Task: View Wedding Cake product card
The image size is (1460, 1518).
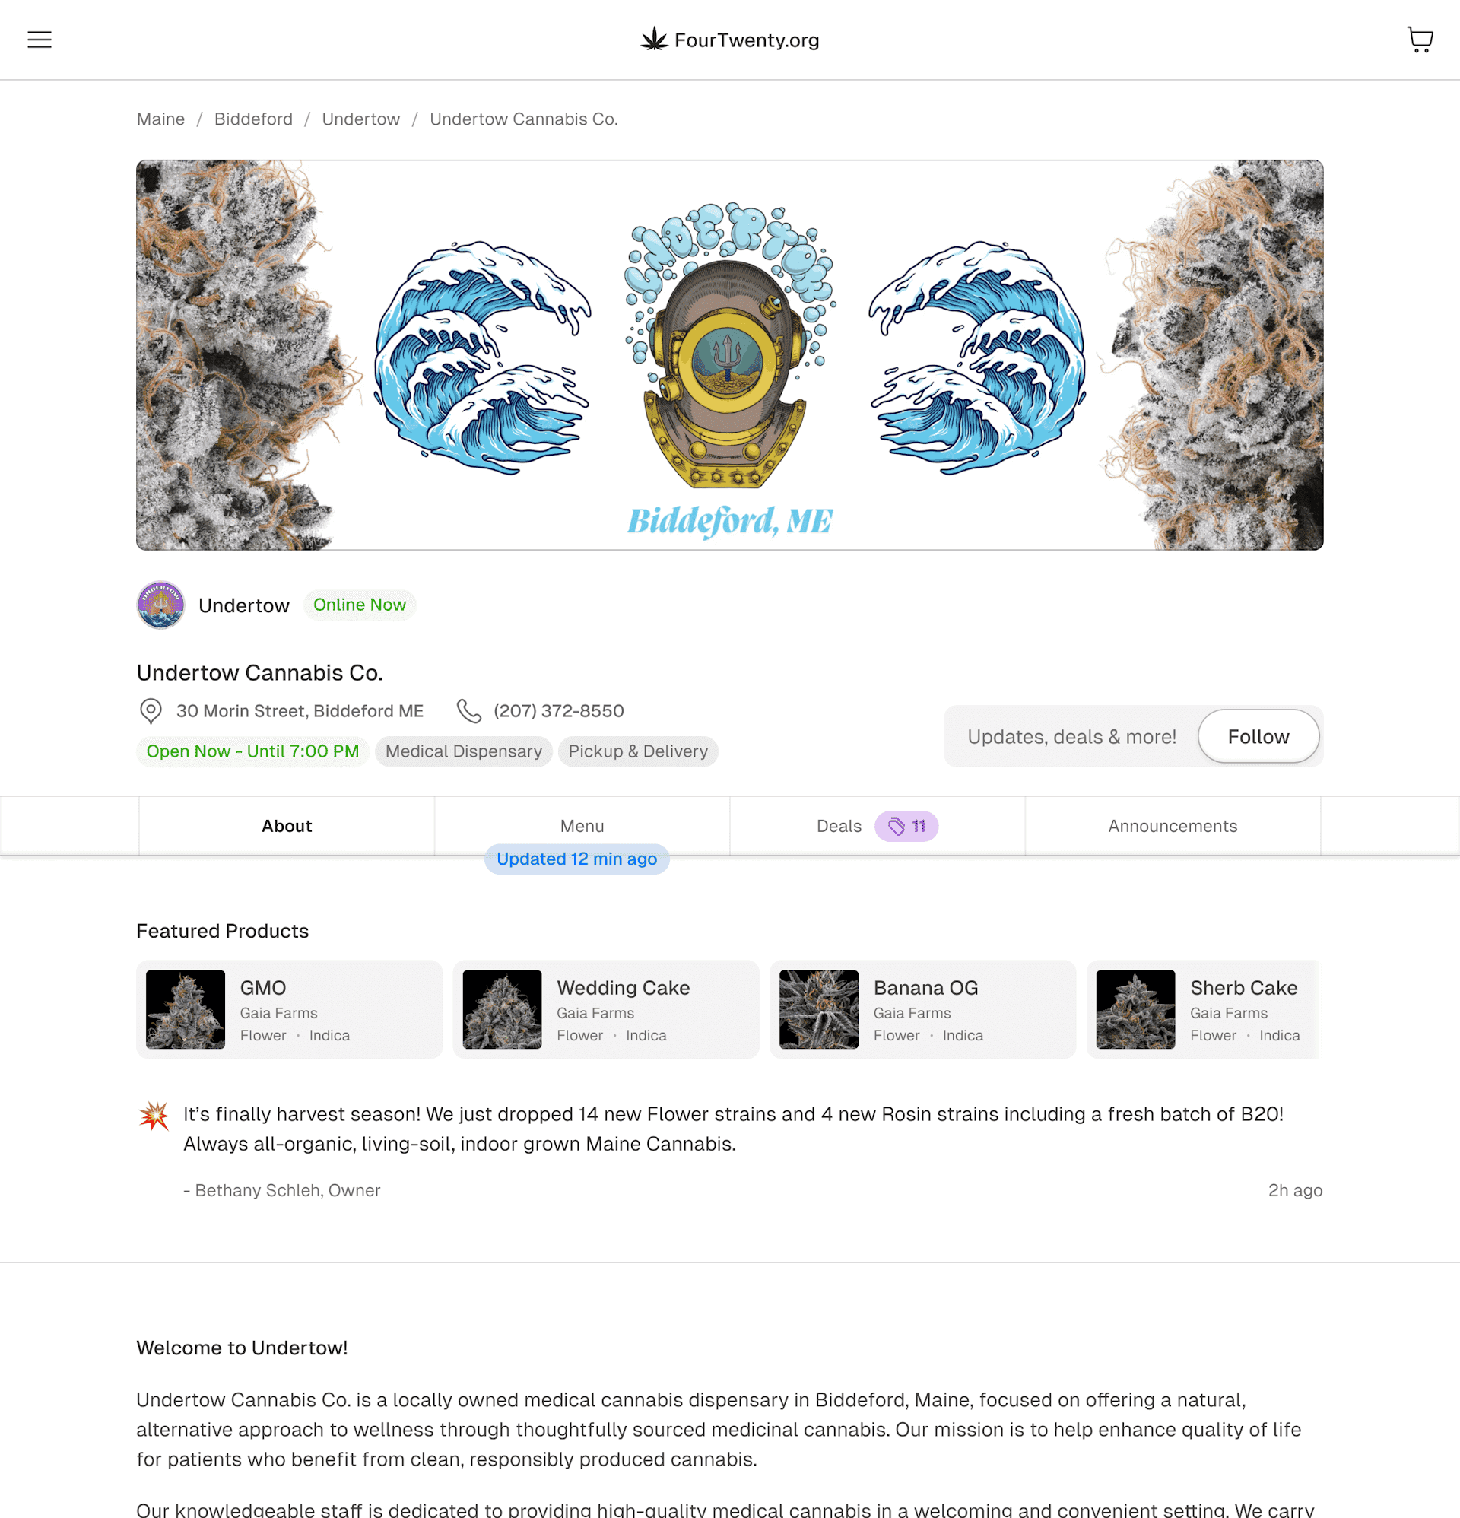Action: click(606, 1010)
